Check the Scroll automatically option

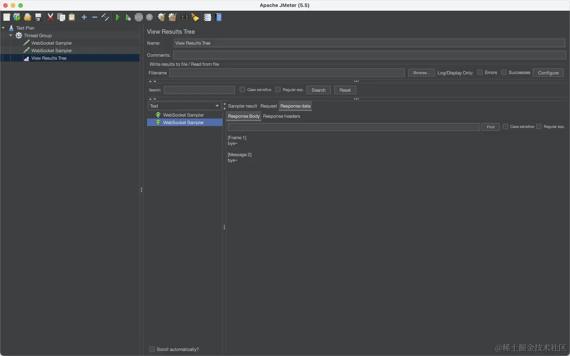pos(152,349)
